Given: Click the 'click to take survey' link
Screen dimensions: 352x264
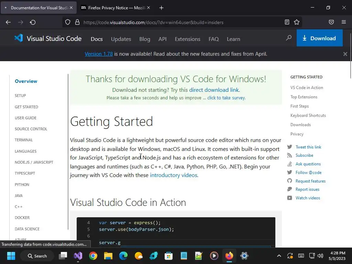Looking at the screenshot, I should 226,98.
